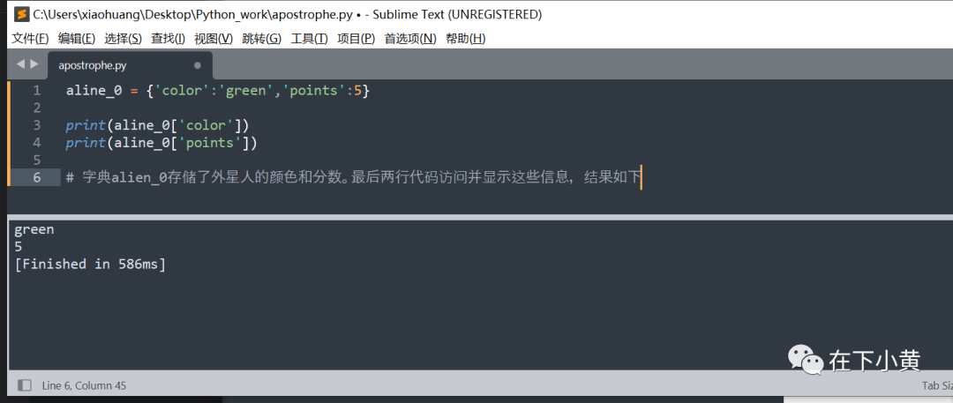
Task: Click Line 6, Column 45 status text
Action: [84, 385]
